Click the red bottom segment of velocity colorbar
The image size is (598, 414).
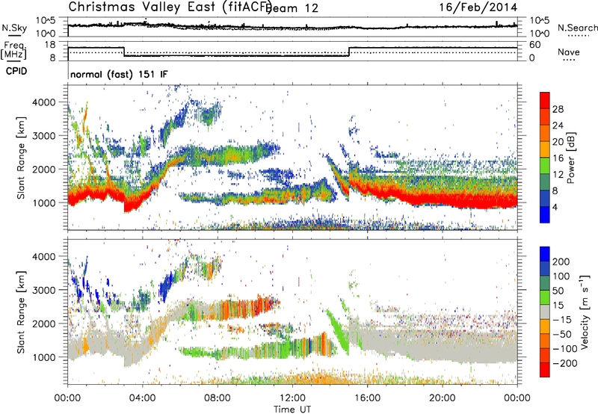tap(545, 370)
